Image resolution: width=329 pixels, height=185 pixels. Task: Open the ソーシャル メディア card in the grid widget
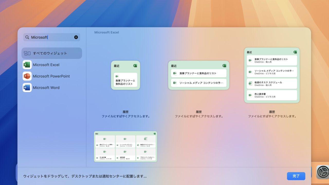click(x=125, y=142)
